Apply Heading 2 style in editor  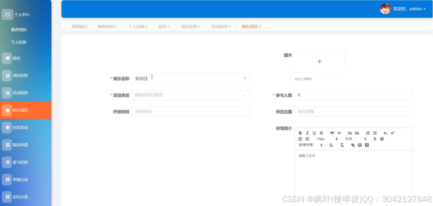tap(357, 133)
